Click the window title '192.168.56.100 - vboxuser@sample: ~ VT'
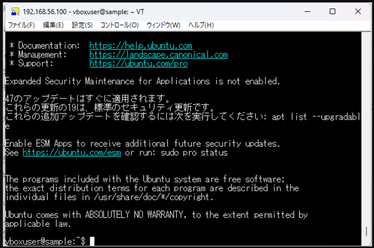Viewport: 374px width, 248px height. point(84,12)
